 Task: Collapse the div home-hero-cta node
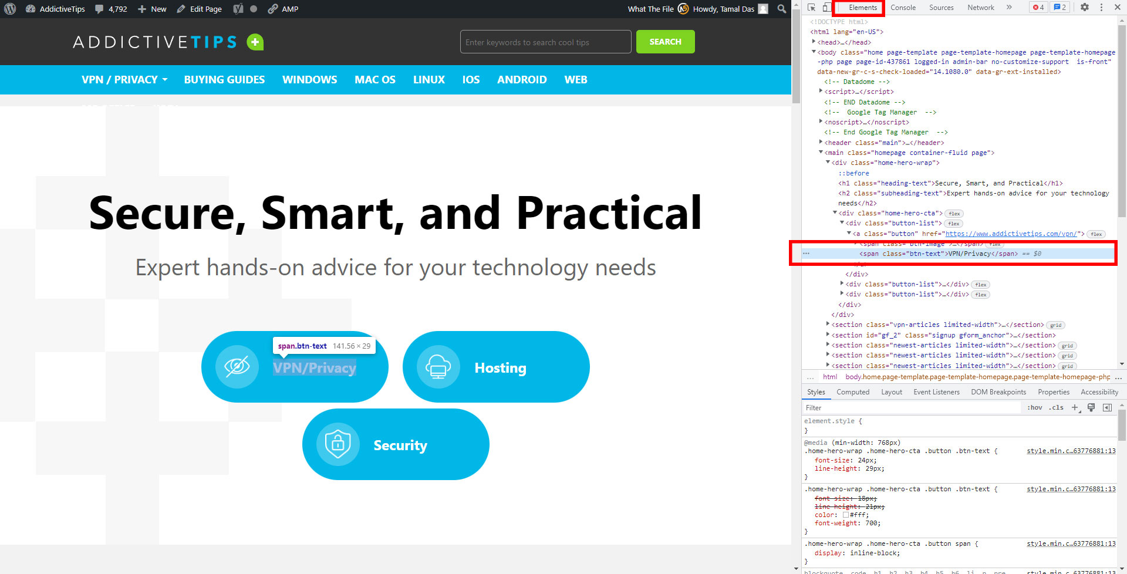pyautogui.click(x=835, y=212)
